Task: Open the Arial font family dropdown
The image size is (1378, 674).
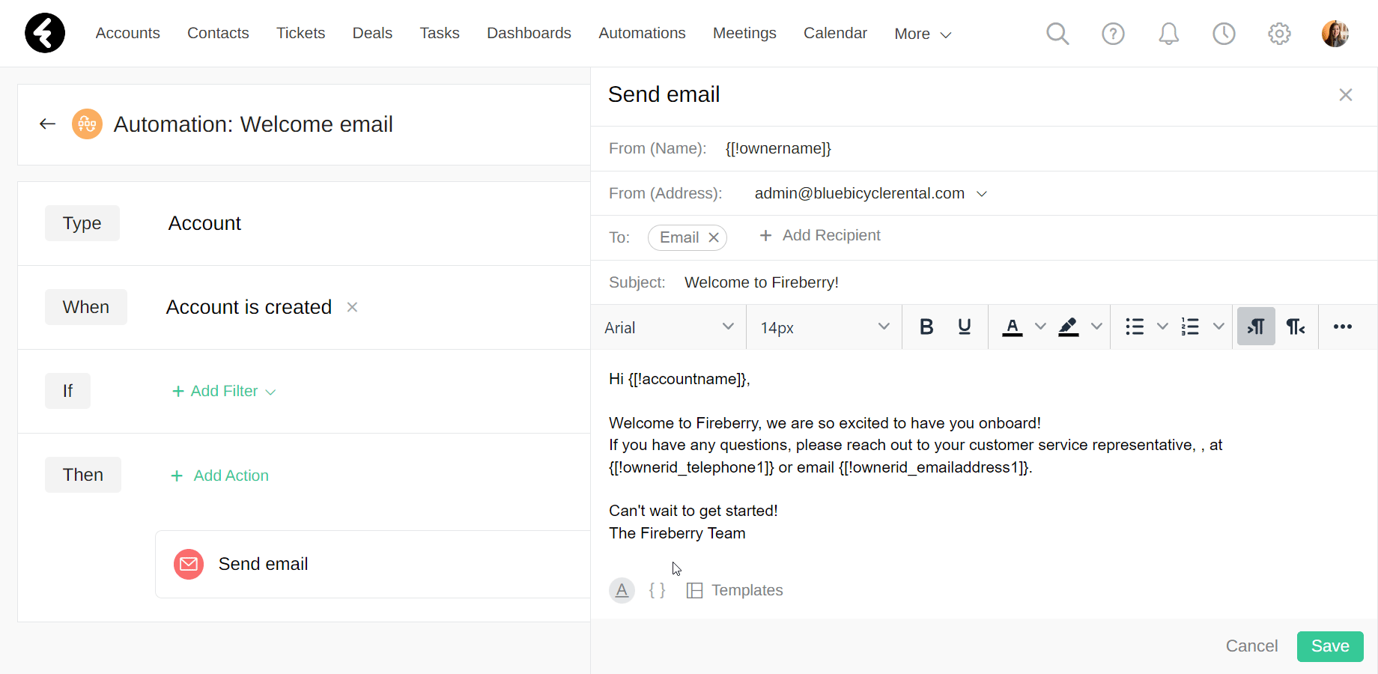Action: (x=669, y=327)
